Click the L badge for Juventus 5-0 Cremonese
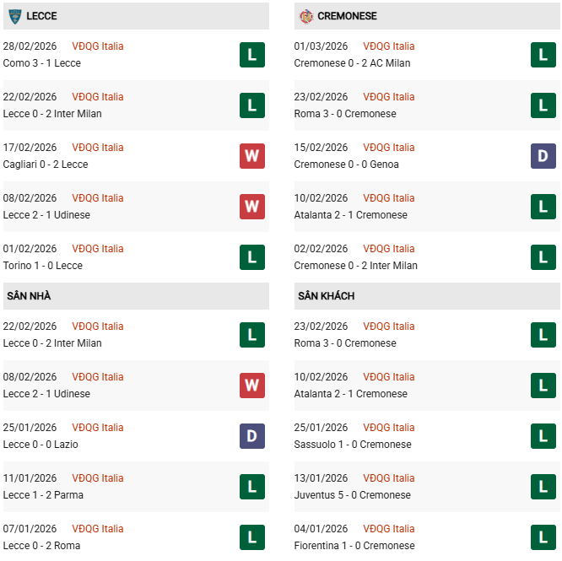 [543, 487]
